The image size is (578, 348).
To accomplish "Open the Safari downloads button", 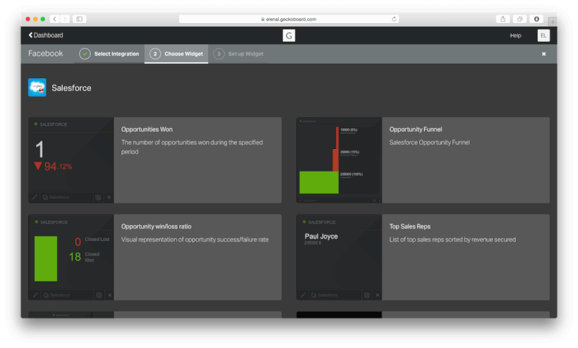I will [536, 19].
